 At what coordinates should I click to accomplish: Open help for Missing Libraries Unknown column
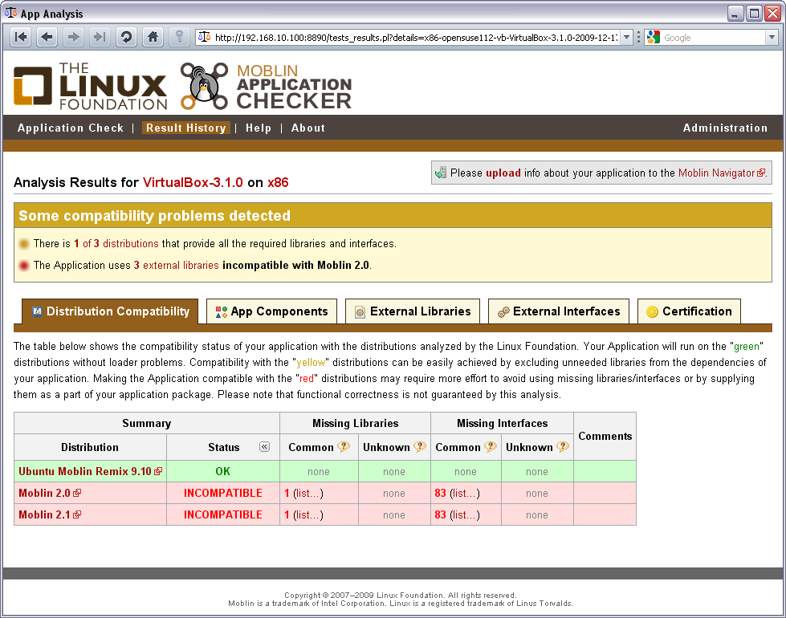coord(420,446)
